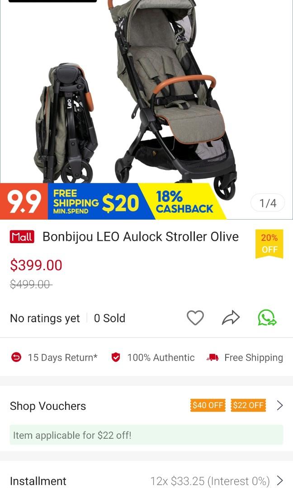Tap the 9.9 sale badge
Viewport: 293px width, 488px height.
[x=24, y=202]
